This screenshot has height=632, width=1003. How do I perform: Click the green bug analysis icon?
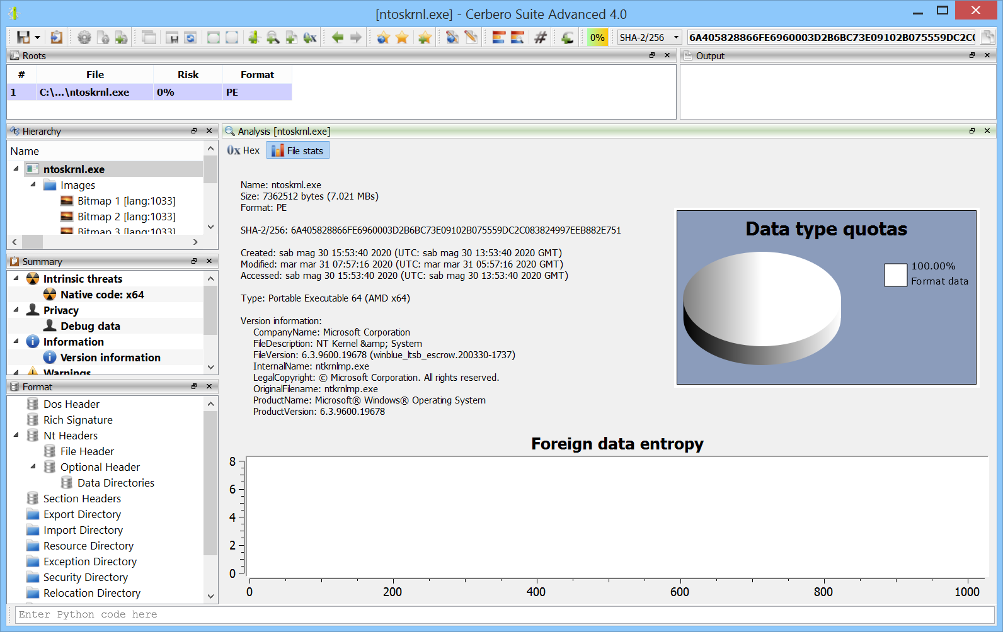pyautogui.click(x=254, y=37)
